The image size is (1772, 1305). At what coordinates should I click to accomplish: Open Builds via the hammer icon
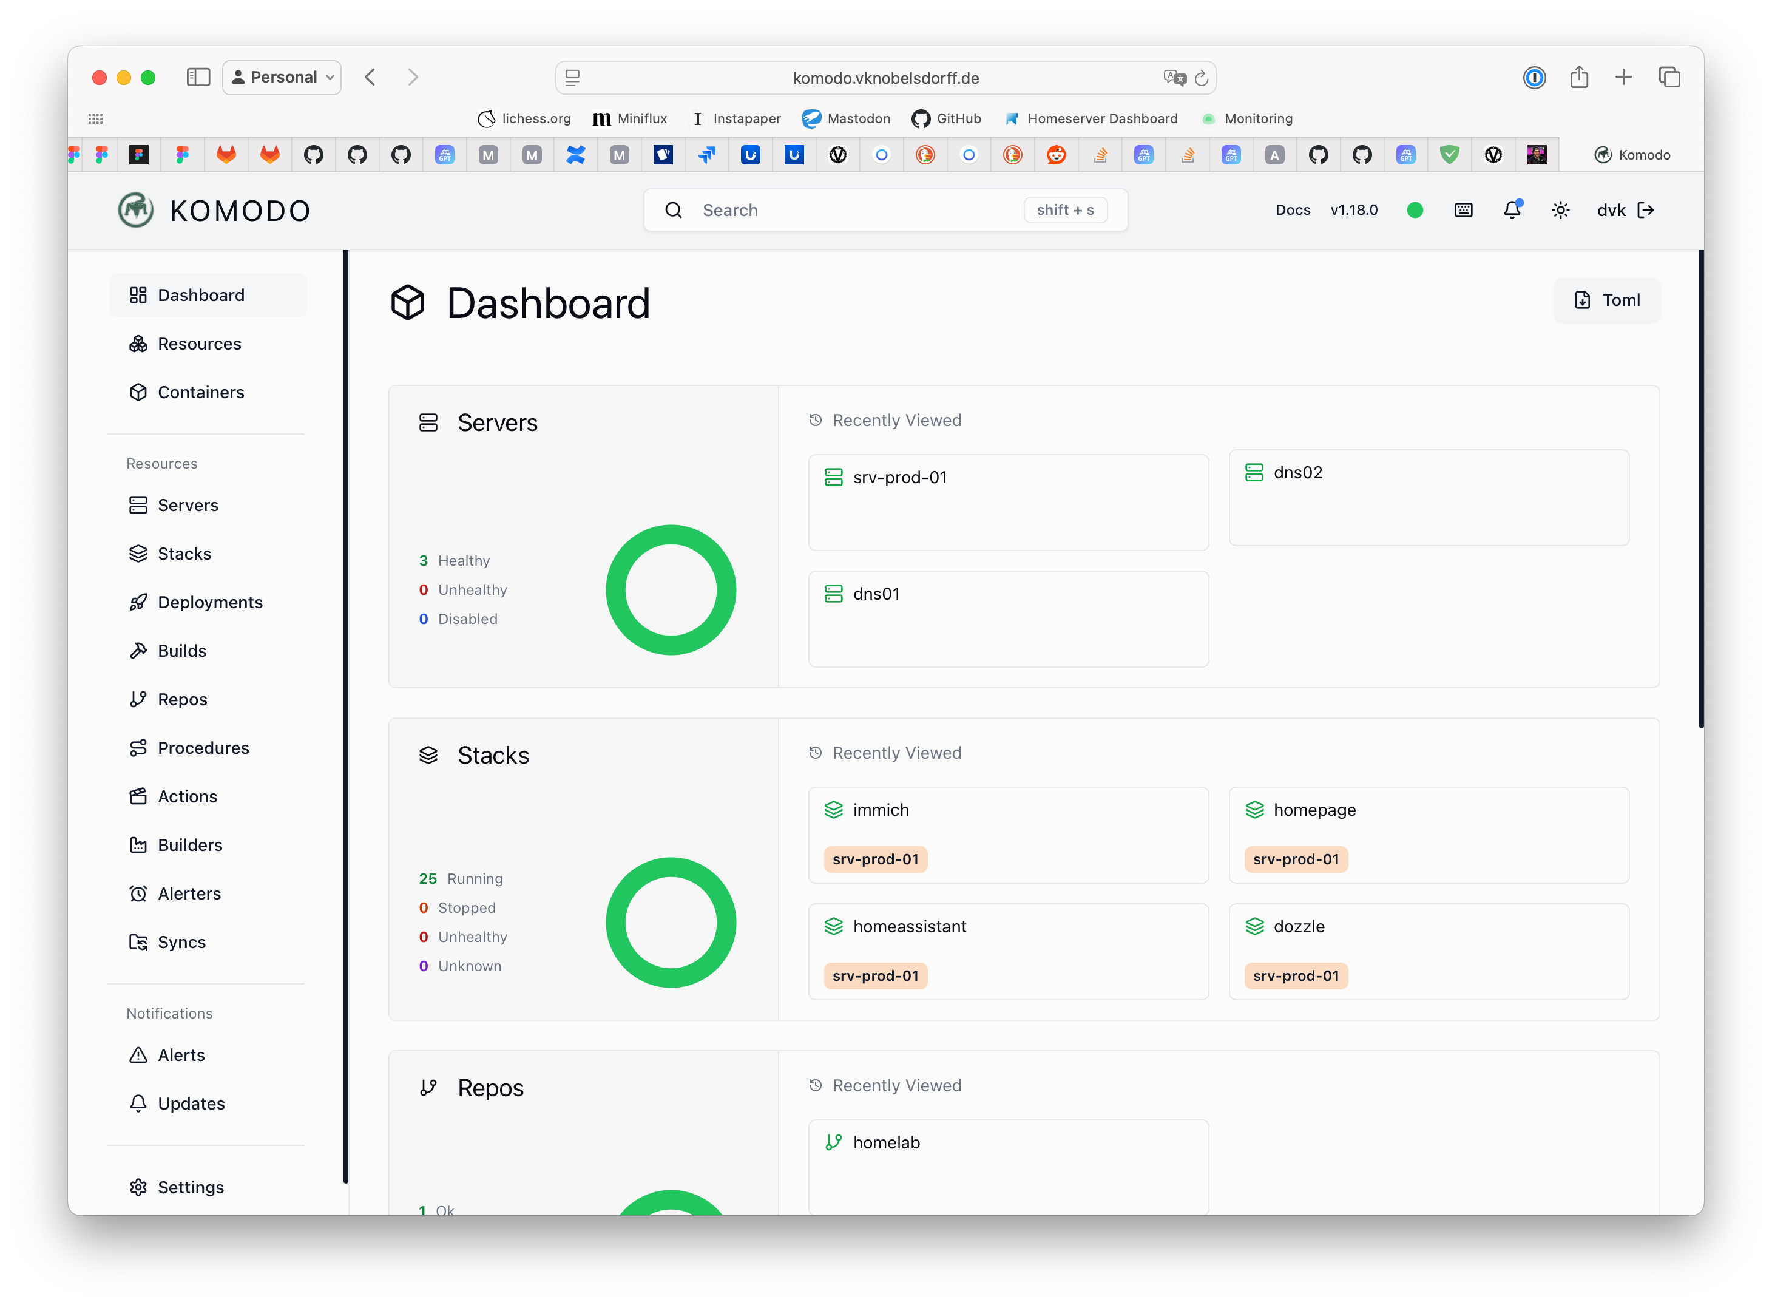point(139,650)
